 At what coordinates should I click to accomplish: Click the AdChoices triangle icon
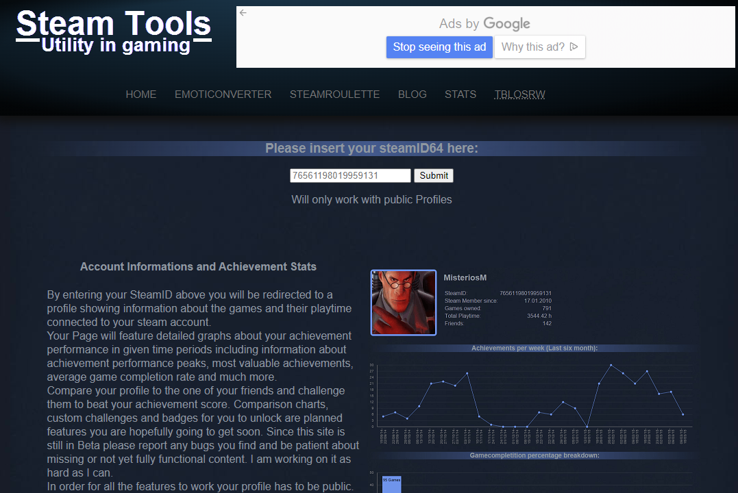point(574,47)
